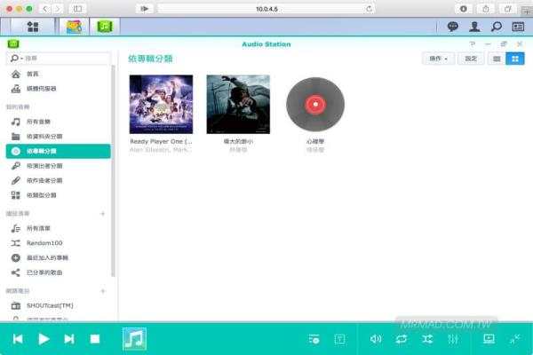Click the now-playing music note artwork
Viewport: 533px width, 355px height.
pyautogui.click(x=135, y=339)
